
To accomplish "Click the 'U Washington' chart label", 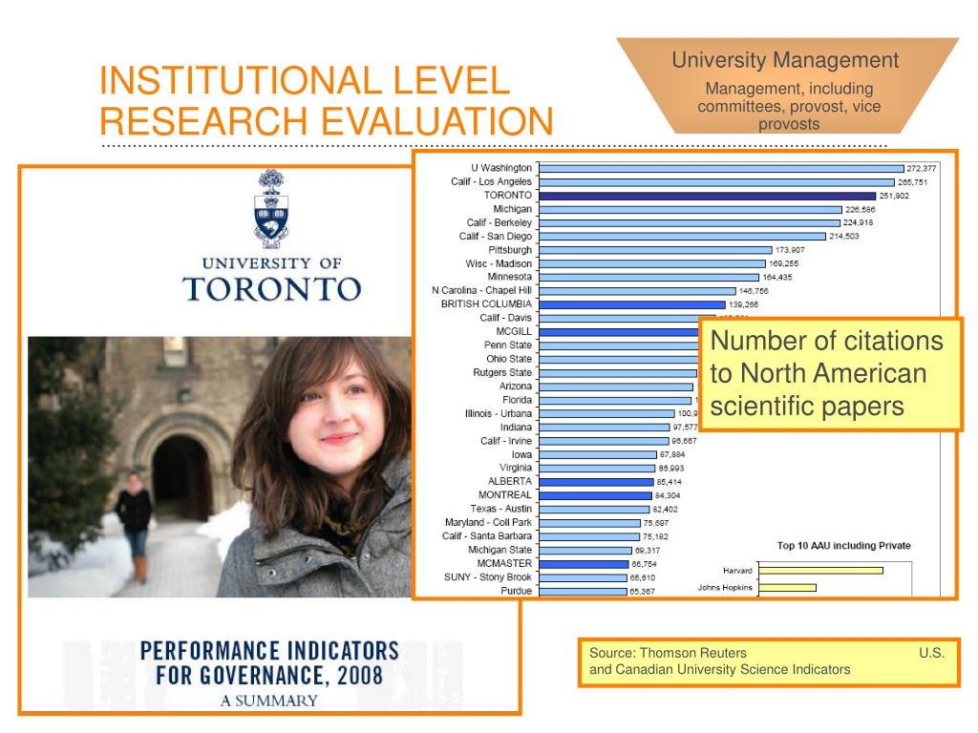I will (500, 168).
